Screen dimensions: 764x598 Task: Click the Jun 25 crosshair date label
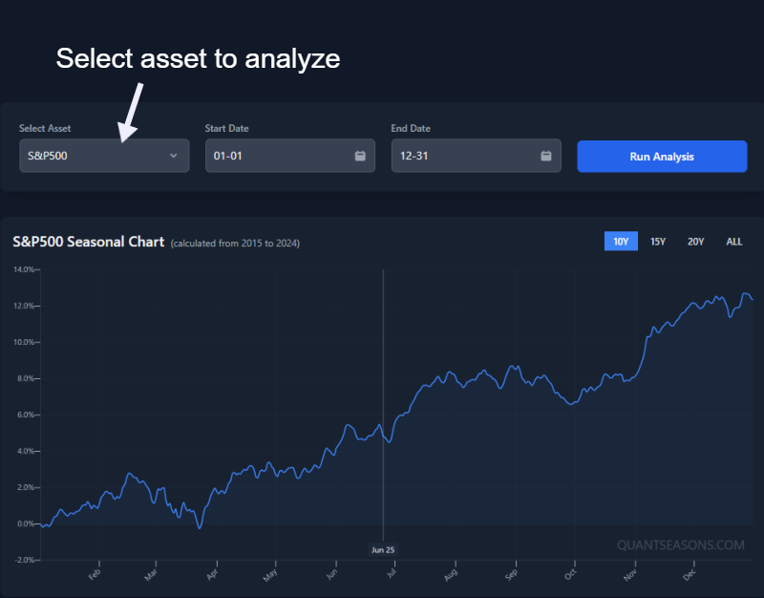point(383,549)
